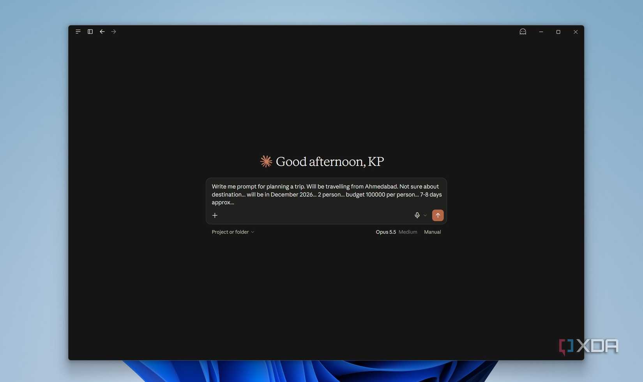Expand microphone options chevron
Screen dimensions: 643x382
click(425, 215)
